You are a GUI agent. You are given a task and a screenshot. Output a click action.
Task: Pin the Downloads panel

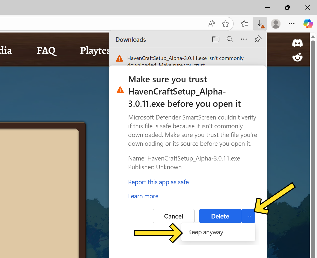pos(258,39)
